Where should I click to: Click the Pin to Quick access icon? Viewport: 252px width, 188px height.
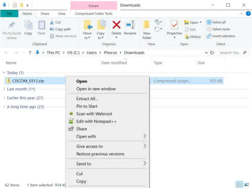coord(11,25)
